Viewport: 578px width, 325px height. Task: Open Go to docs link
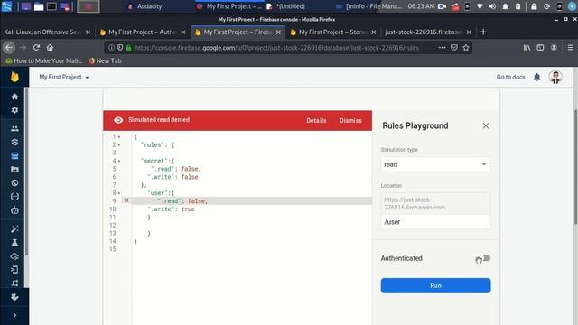click(x=510, y=77)
